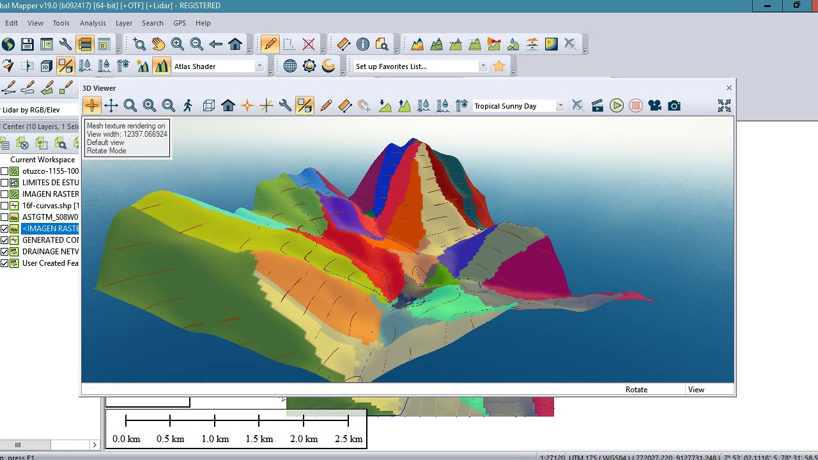This screenshot has height=460, width=818.
Task: Toggle wireframe cube in 3D Viewer
Action: point(209,106)
